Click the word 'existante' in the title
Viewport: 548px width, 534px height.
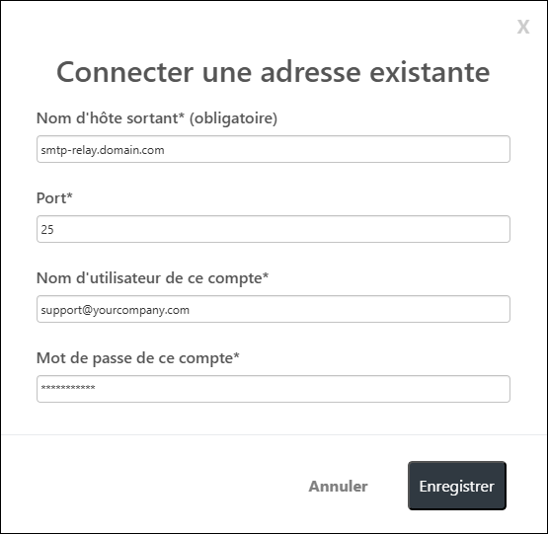pos(430,72)
